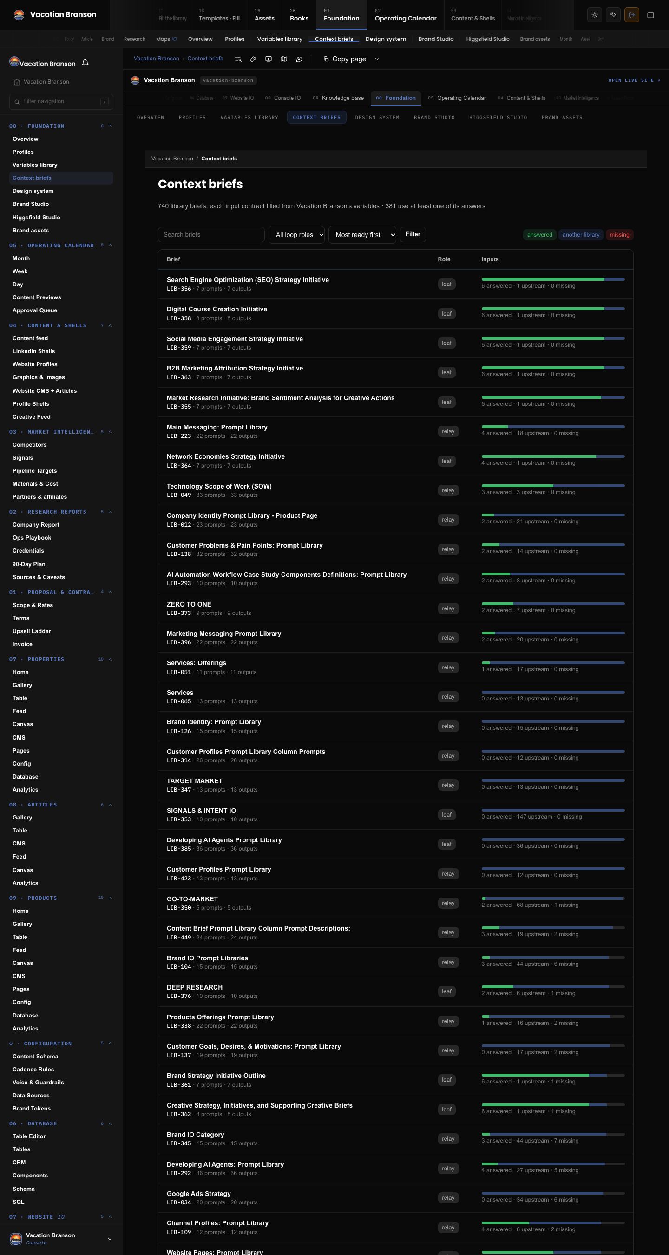The width and height of the screenshot is (669, 1255).
Task: Click the leaf role badge for LIB-353
Action: tap(446, 814)
